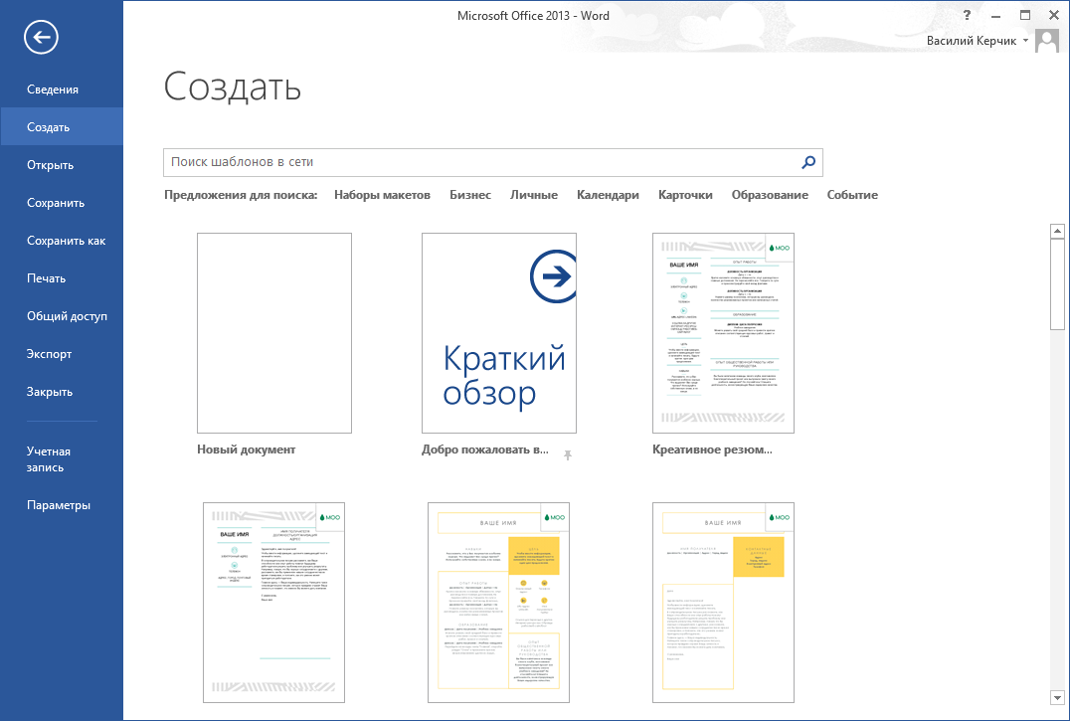Select the MOO cover letter with gray stripes
1070x721 pixels.
pos(273,603)
